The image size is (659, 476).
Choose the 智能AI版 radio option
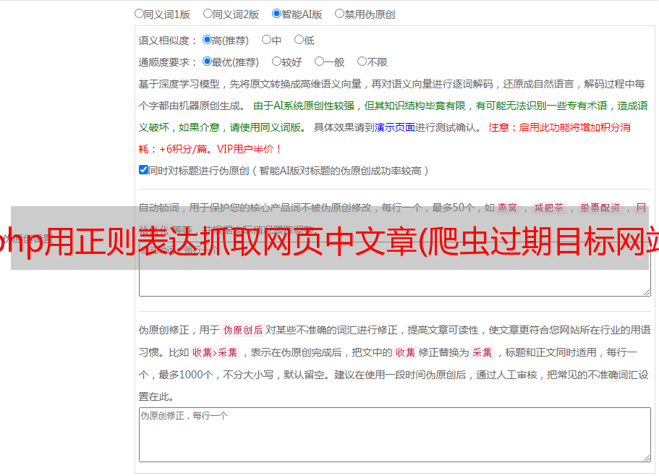click(x=276, y=14)
